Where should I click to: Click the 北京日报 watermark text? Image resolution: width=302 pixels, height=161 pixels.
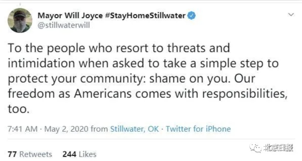[278, 148]
